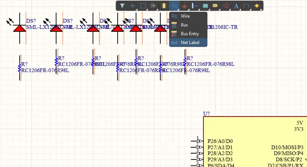Select the place harness tool
The width and height of the screenshot is (307, 167).
click(195, 6)
